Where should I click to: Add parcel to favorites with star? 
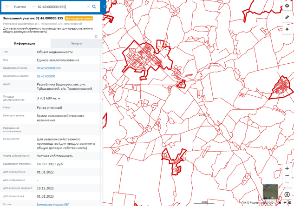96,36
